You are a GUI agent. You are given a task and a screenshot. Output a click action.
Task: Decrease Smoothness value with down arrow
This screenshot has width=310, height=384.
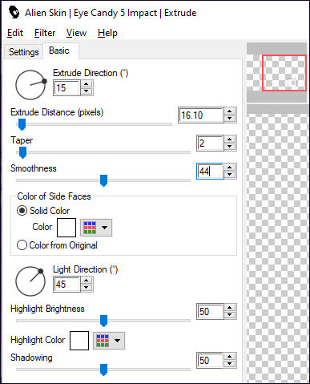[230, 175]
